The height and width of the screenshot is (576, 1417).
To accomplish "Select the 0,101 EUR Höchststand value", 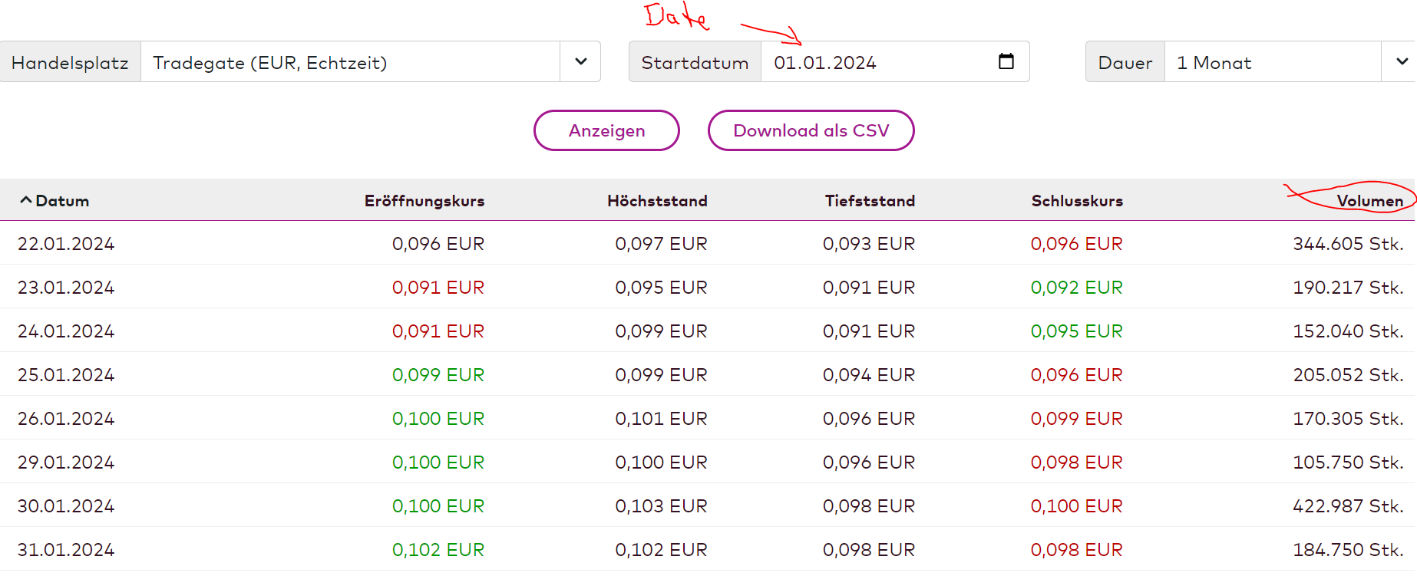I will tap(661, 419).
